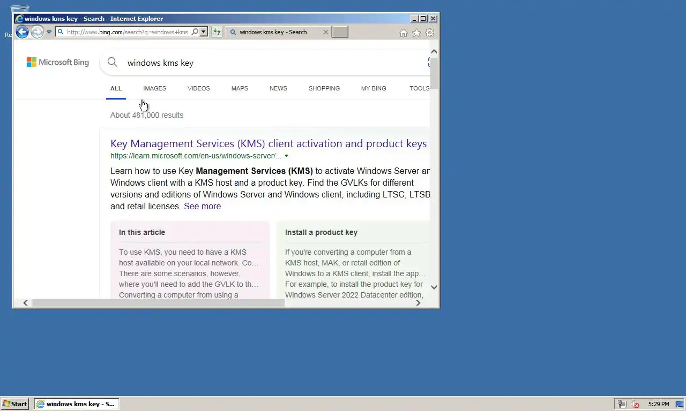Click the vertical scrollbar up arrow
The height and width of the screenshot is (411, 686).
pyautogui.click(x=434, y=52)
